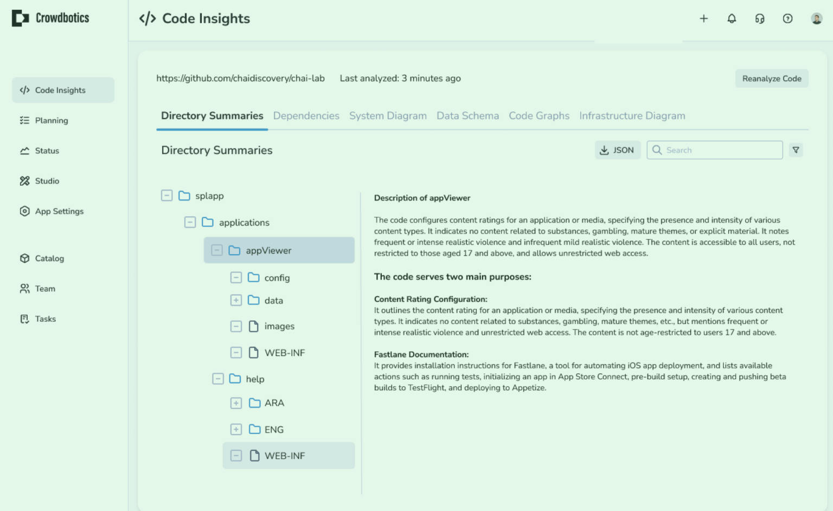The height and width of the screenshot is (511, 833).
Task: Open App Settings in sidebar
Action: coord(59,211)
